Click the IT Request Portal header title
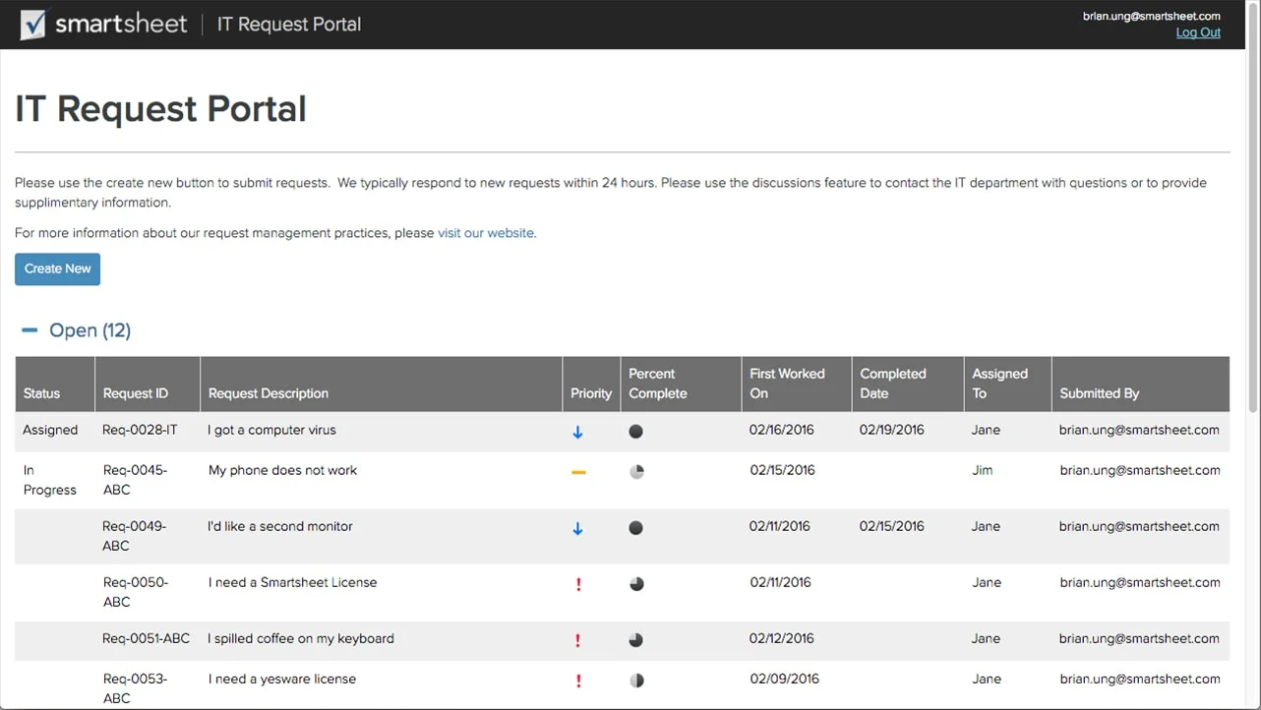 289,25
